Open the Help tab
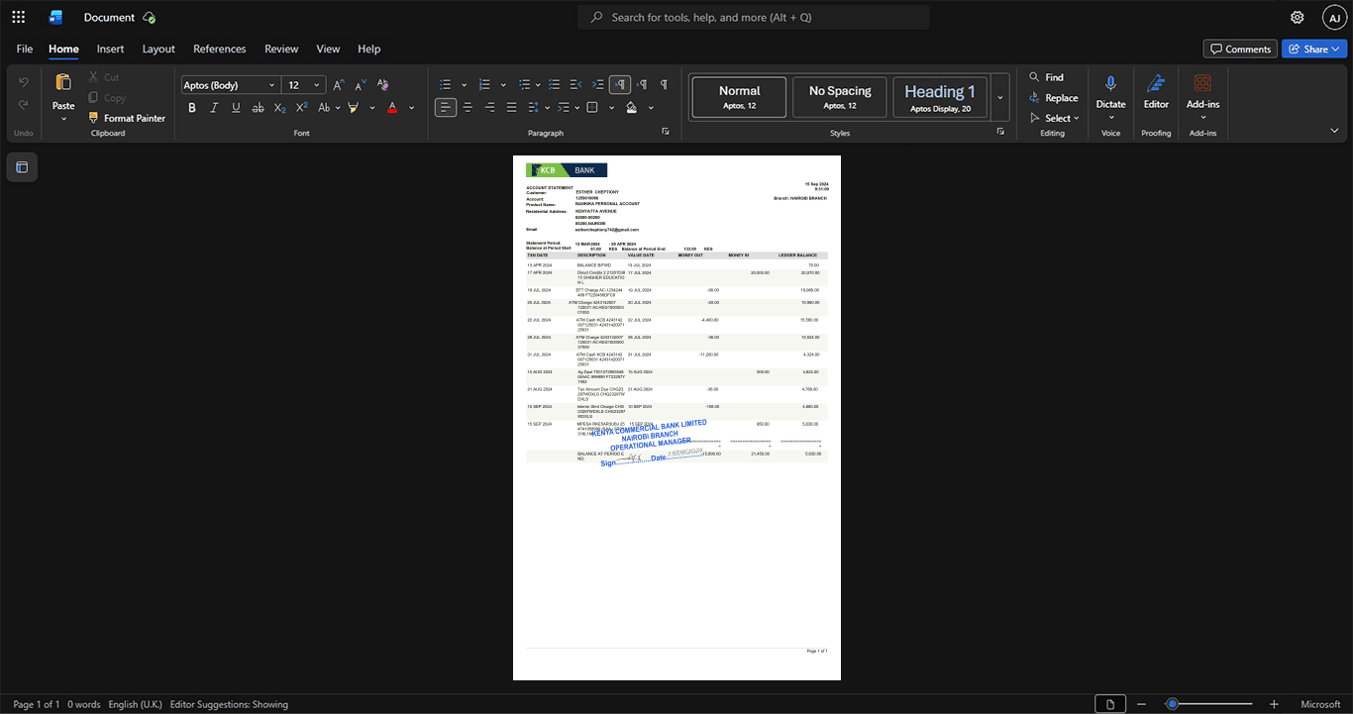 click(369, 49)
